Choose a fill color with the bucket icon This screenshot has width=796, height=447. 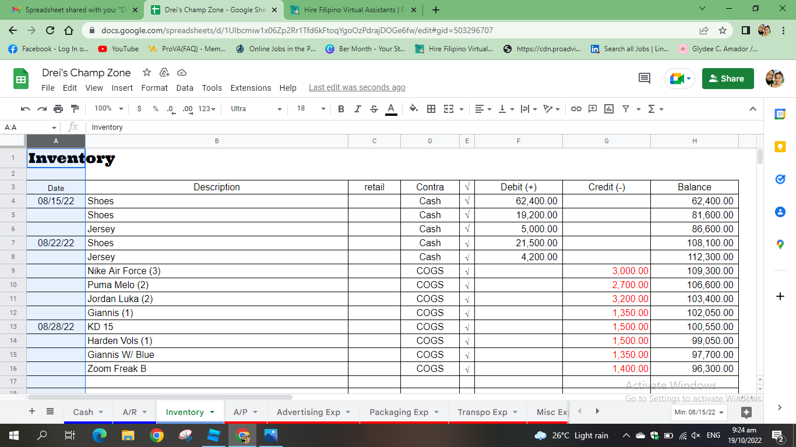(414, 109)
